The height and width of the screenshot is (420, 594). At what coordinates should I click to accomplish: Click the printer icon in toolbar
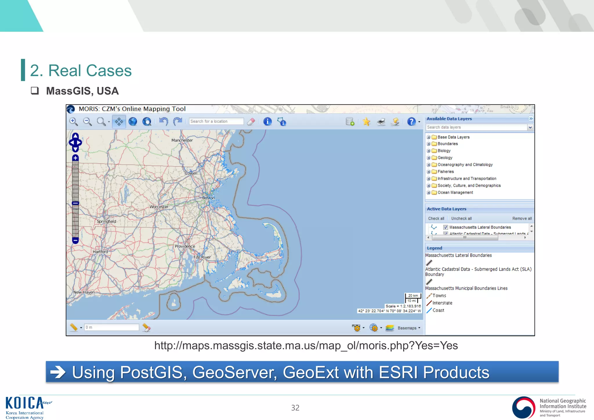pos(381,122)
